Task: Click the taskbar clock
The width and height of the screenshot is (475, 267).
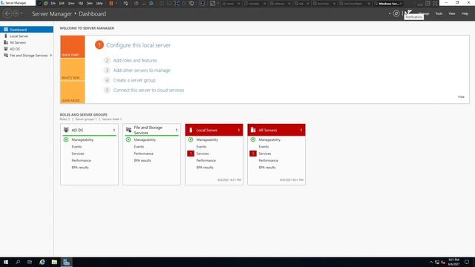Action: [453, 262]
